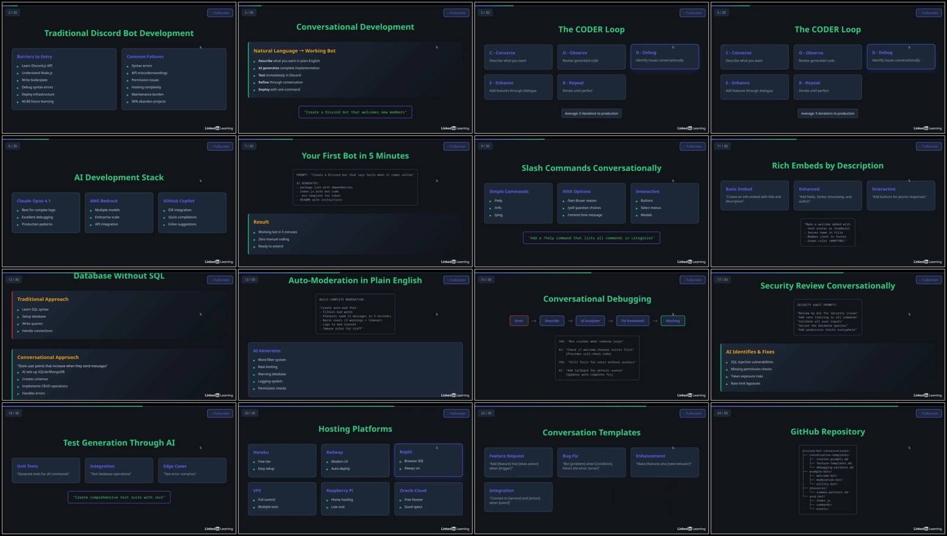Click the Conversational Approach panel heading
Viewport: 947px width, 536px height.
[48, 357]
